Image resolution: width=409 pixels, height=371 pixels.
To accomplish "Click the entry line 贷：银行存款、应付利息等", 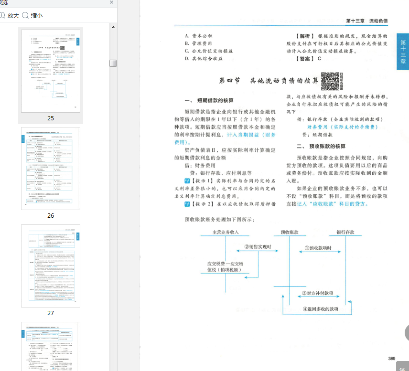I will [x=221, y=173].
